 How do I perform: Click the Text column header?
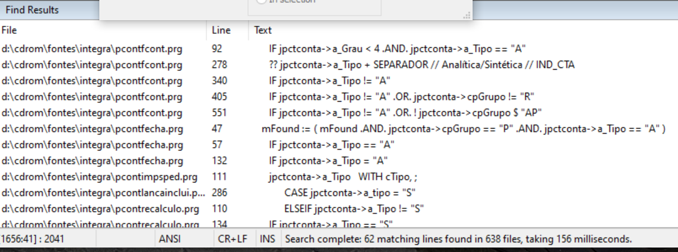(x=263, y=30)
